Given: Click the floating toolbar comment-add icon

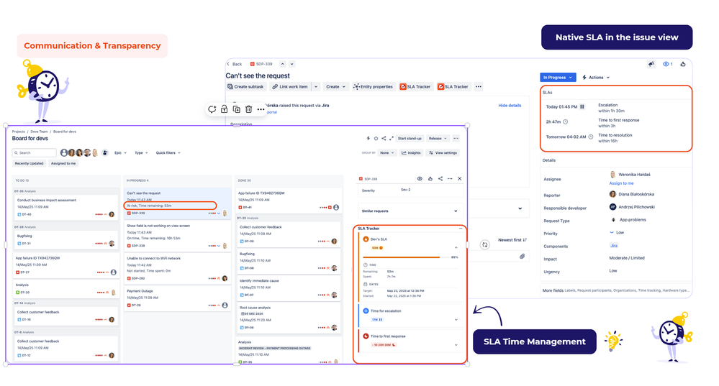Looking at the screenshot, I should 212,109.
